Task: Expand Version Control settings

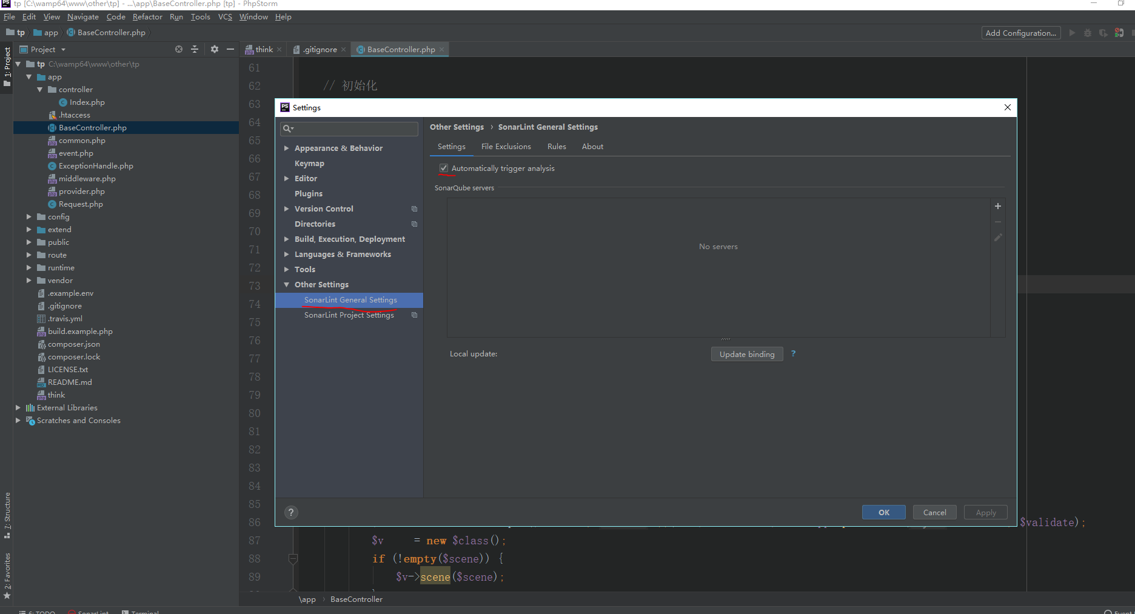Action: point(286,209)
